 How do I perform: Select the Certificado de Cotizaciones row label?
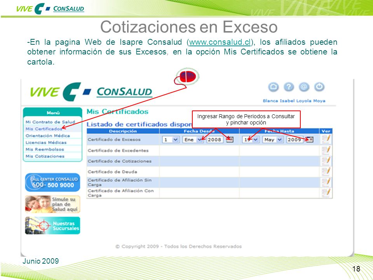click(119, 161)
